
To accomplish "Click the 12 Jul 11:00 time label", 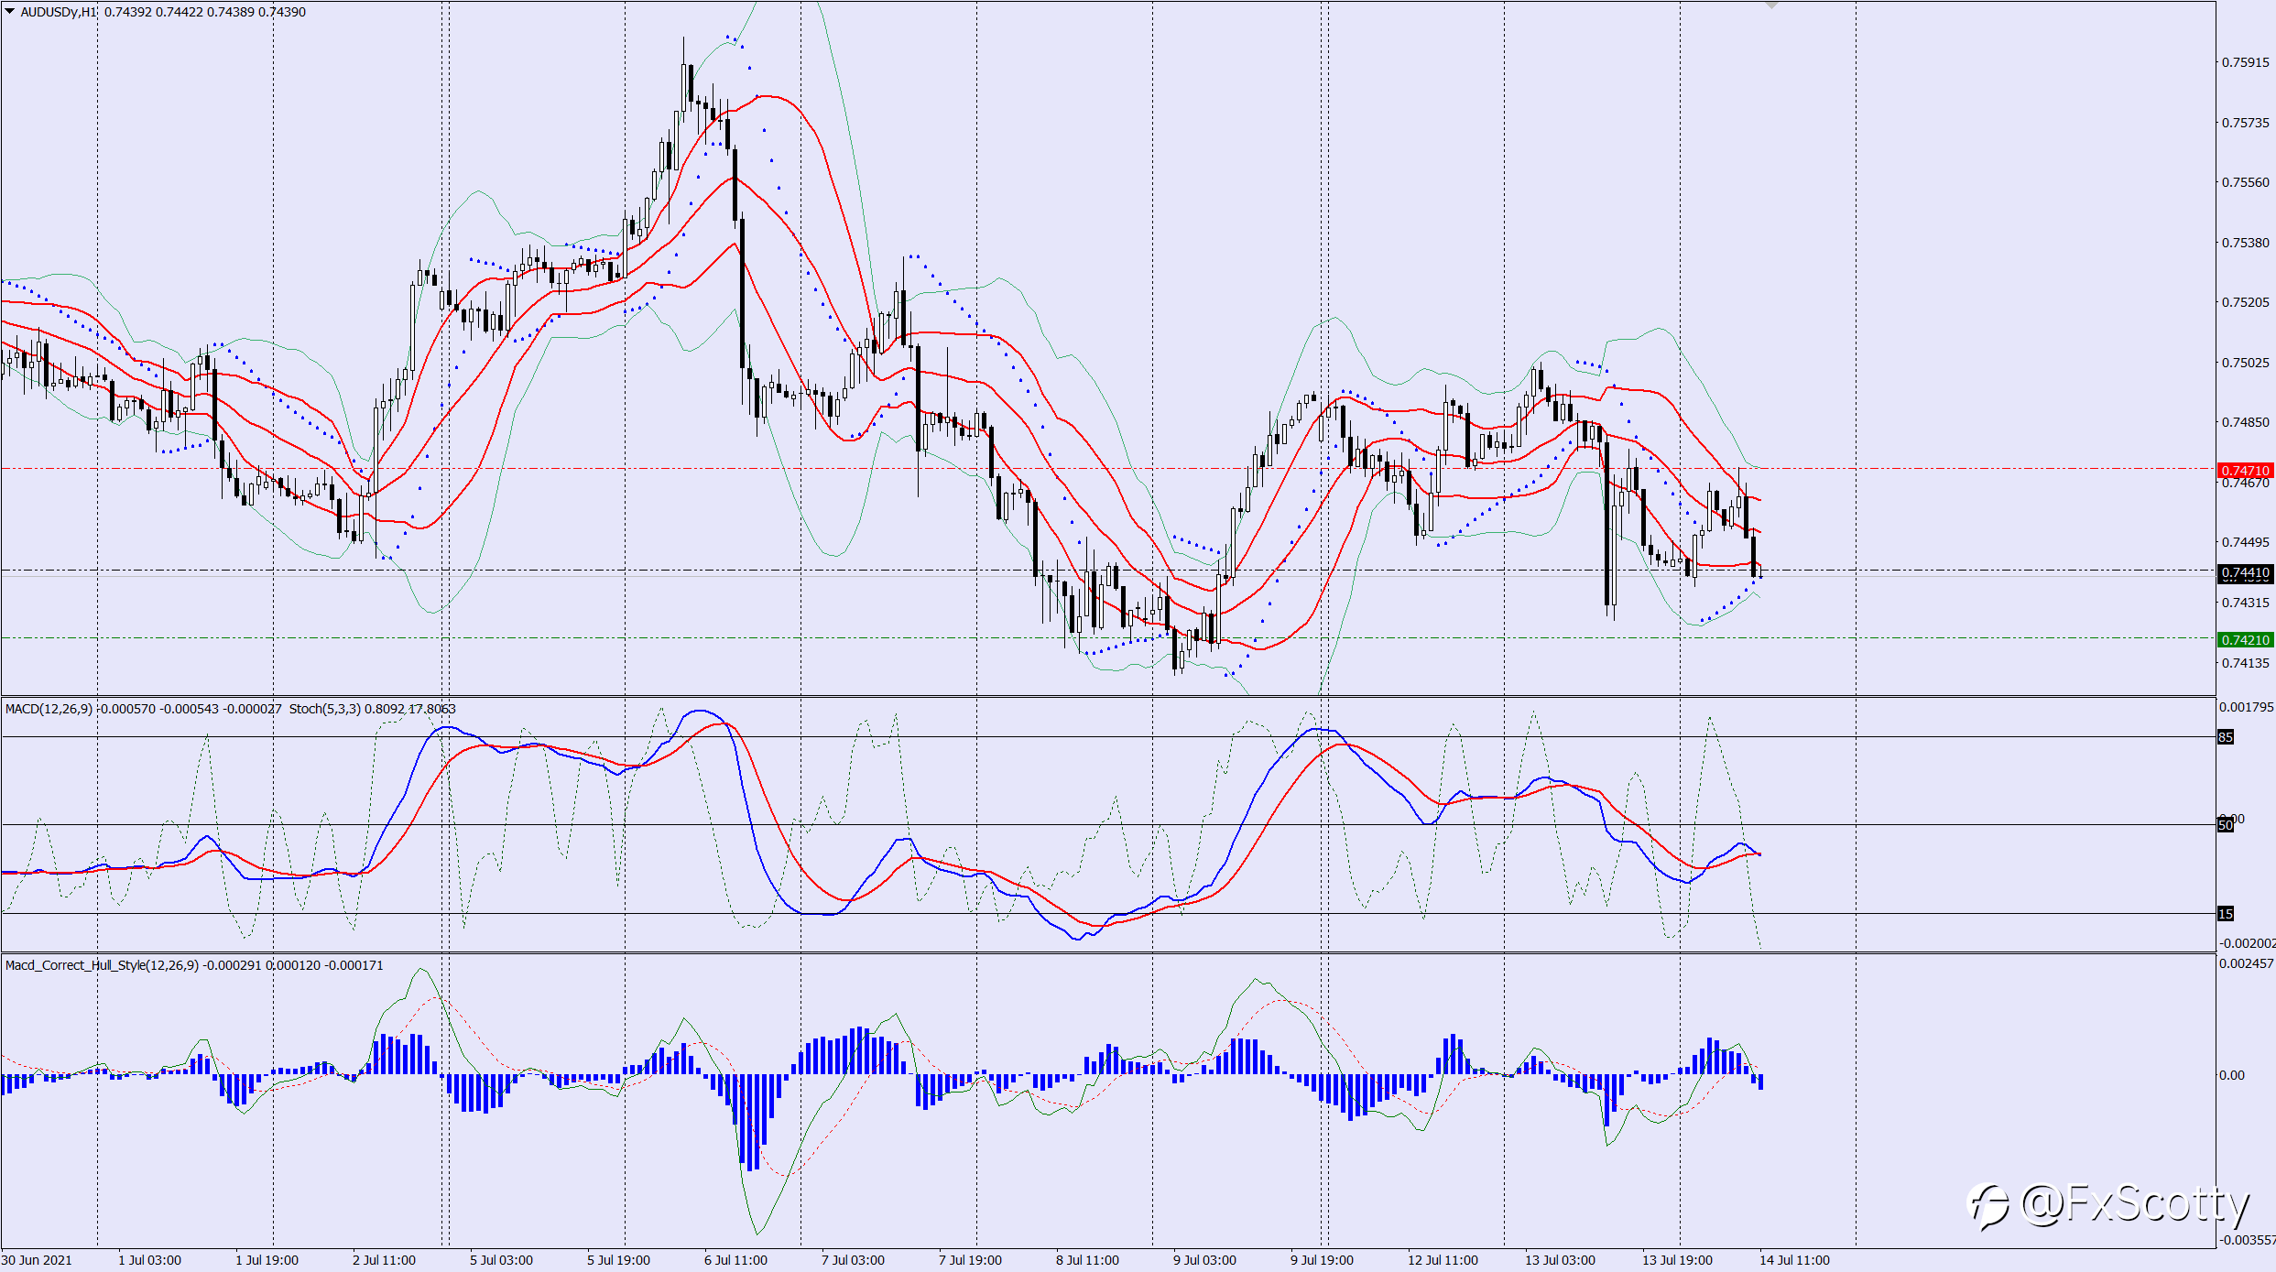I will [x=1443, y=1260].
